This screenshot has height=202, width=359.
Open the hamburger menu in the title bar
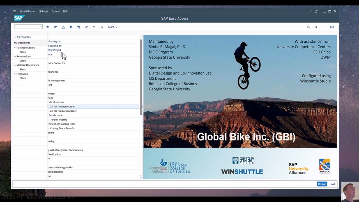[14, 11]
